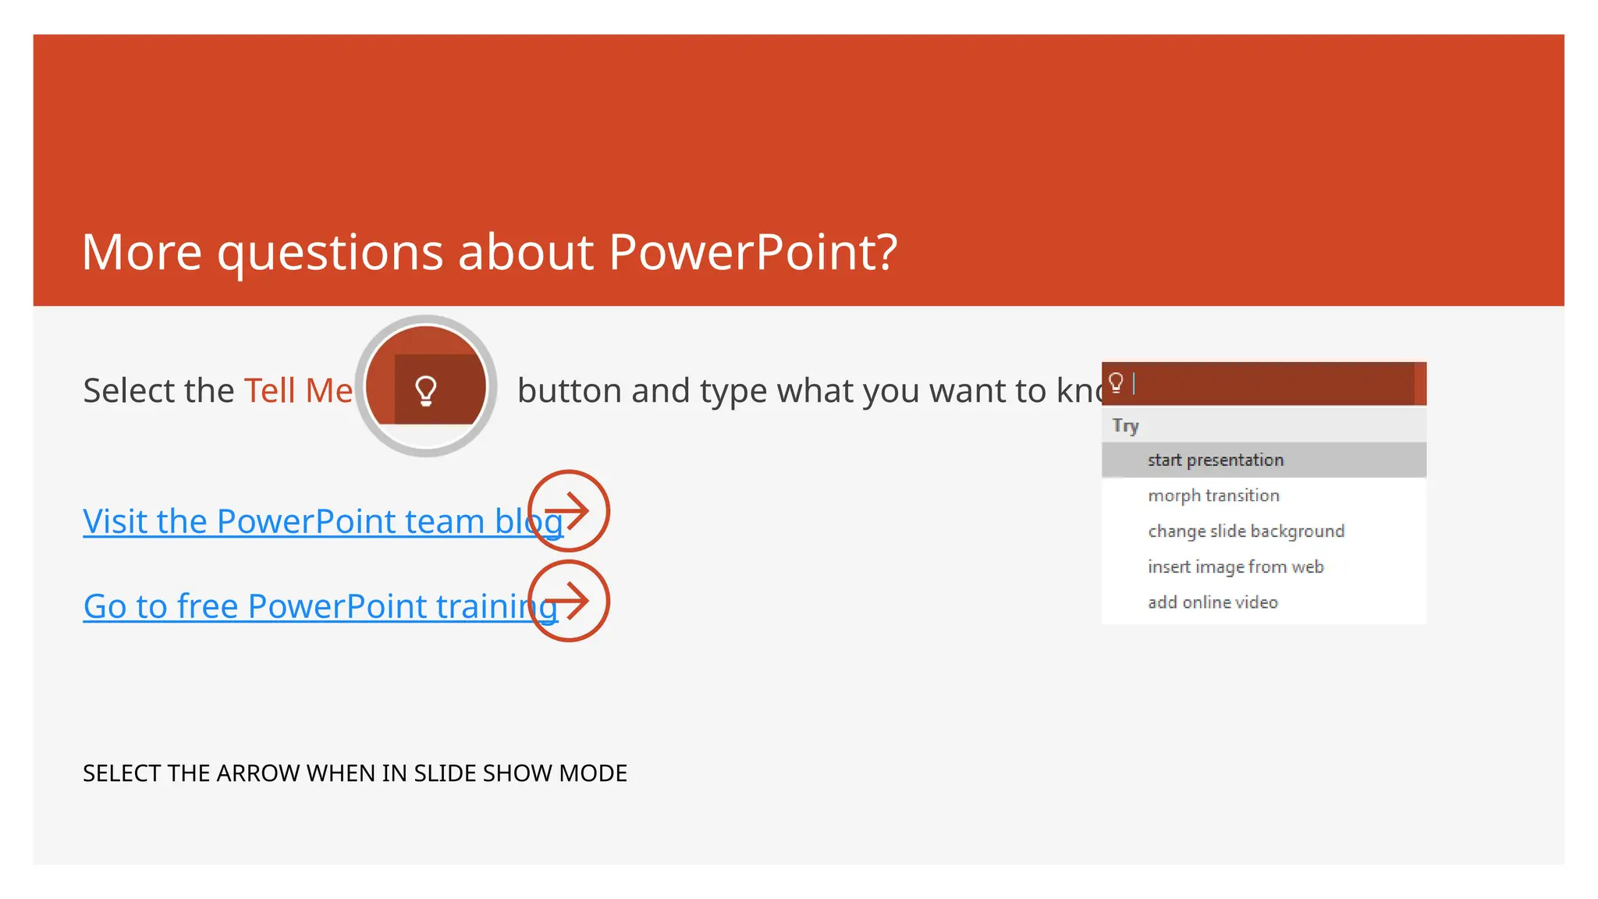The image size is (1598, 899).
Task: Click the 'Select the arrow when in slide show mode' caption
Action: coord(354,773)
